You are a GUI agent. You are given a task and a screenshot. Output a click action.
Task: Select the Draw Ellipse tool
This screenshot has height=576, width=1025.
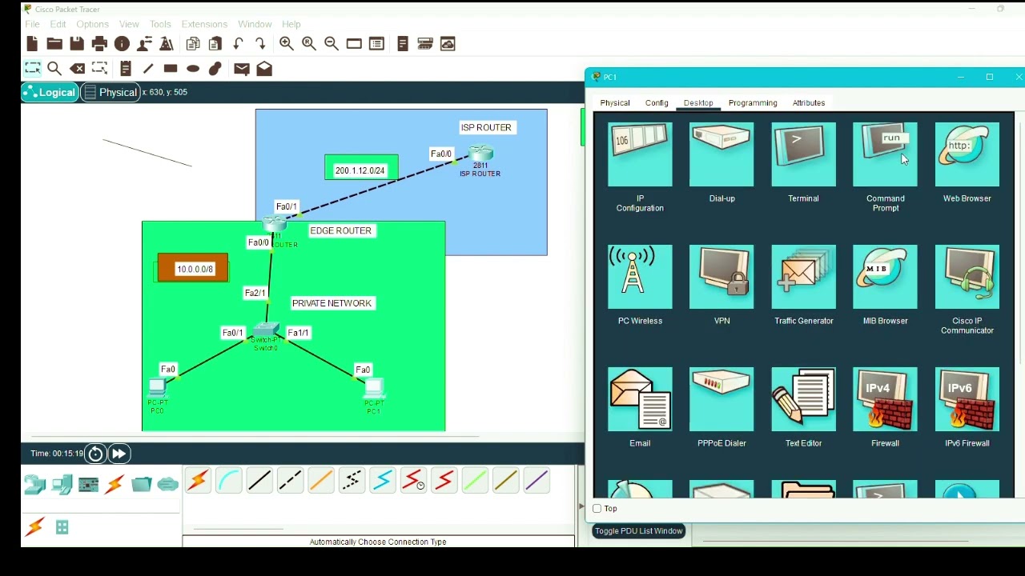[x=193, y=69]
